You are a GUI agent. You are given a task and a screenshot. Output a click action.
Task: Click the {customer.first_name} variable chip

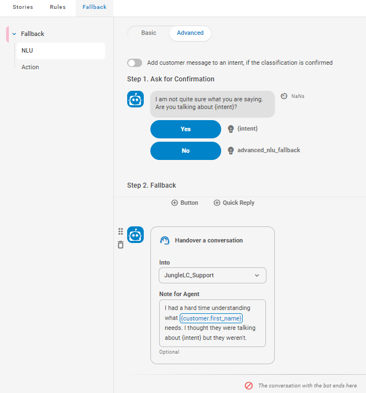click(x=211, y=318)
